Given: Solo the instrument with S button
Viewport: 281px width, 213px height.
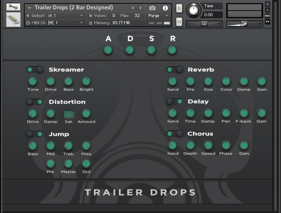Looking at the screenshot, I should [179, 8].
